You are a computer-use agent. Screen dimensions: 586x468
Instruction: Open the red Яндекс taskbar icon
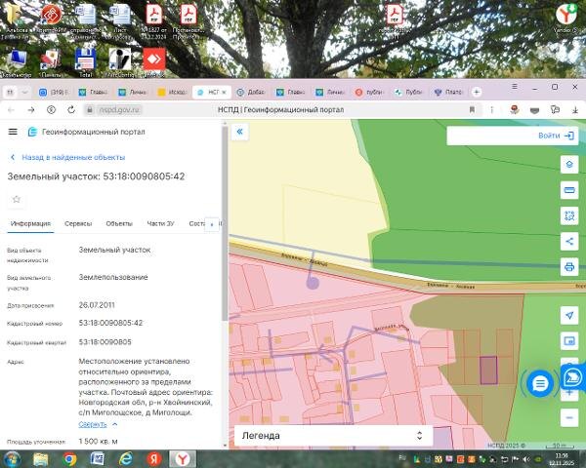pos(154,459)
